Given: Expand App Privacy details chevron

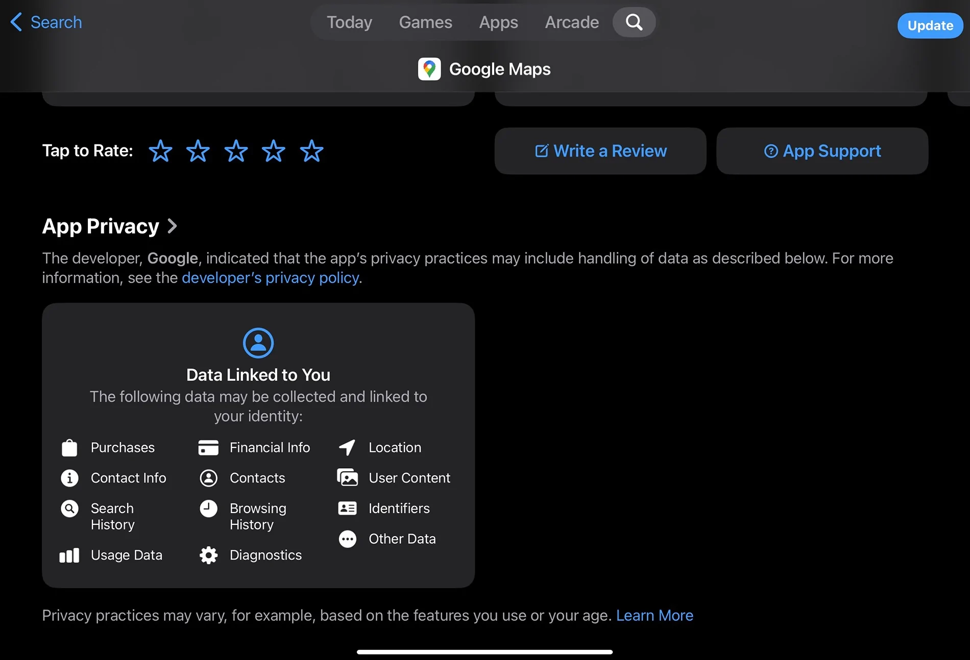Looking at the screenshot, I should pos(173,226).
